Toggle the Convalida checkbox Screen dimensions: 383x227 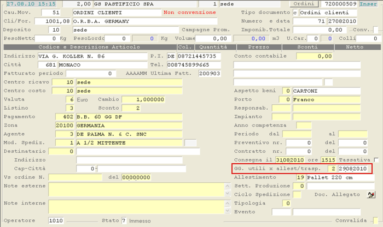(375, 220)
